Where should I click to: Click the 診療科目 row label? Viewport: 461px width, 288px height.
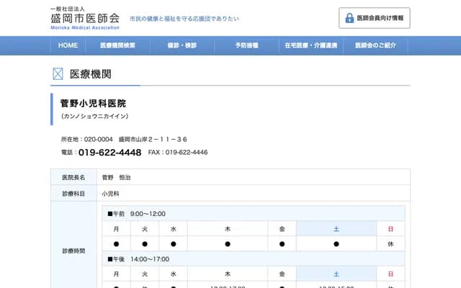coord(73,194)
